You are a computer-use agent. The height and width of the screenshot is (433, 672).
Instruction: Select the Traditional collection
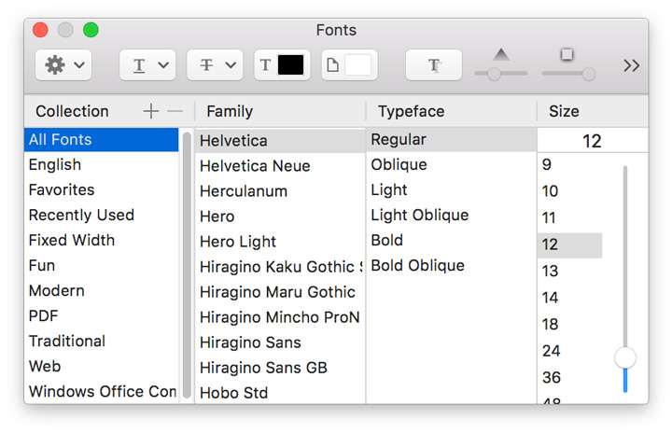[x=101, y=342]
